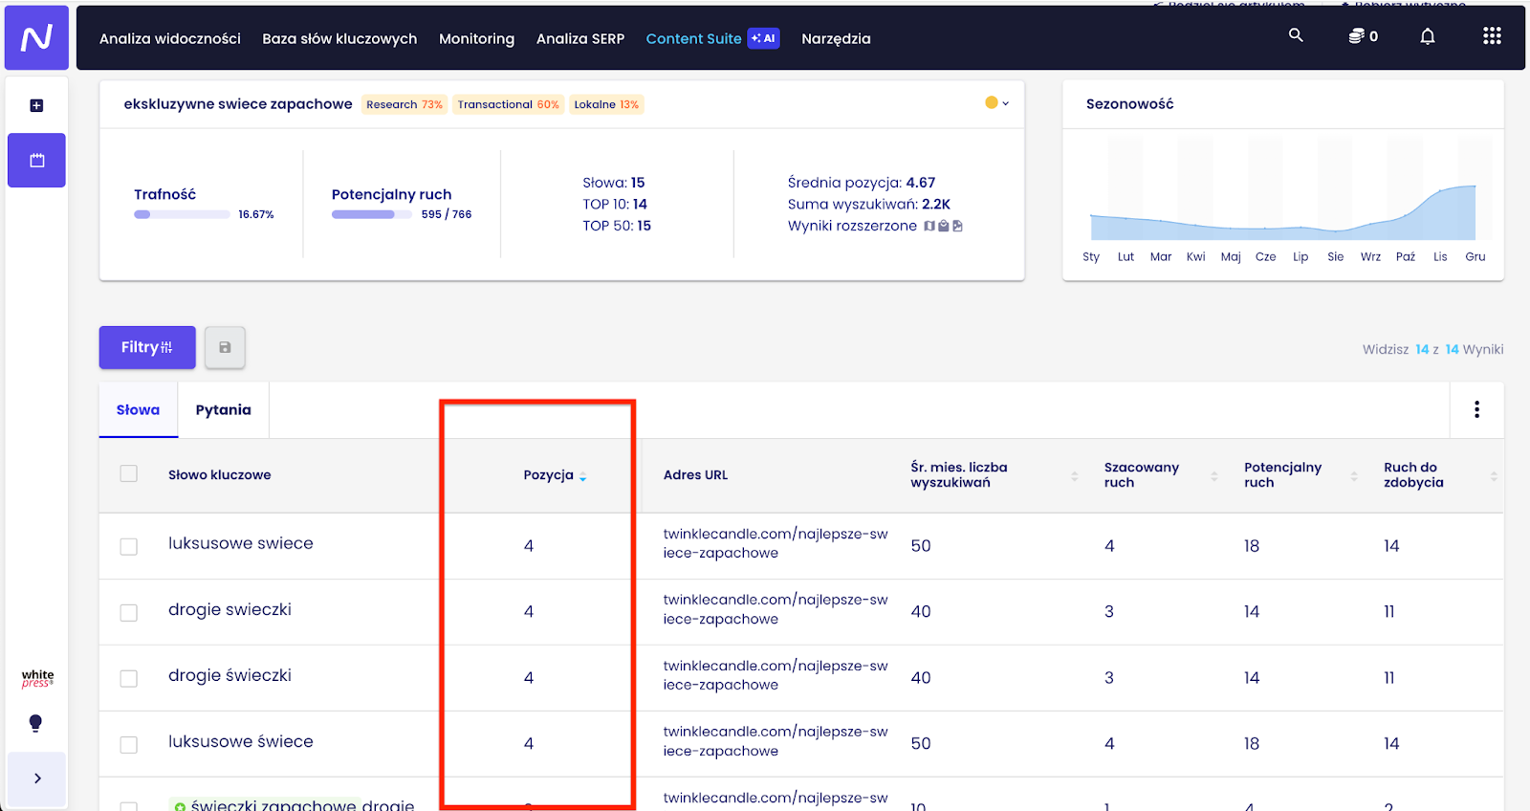This screenshot has width=1530, height=811.
Task: Click the Słowo kluczowe column header
Action: tap(220, 474)
